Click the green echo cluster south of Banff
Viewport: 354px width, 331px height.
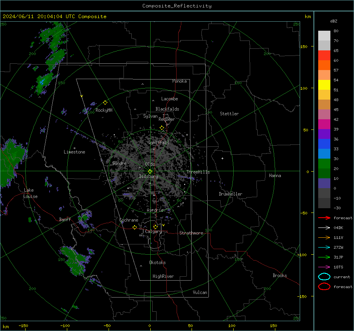point(74,261)
